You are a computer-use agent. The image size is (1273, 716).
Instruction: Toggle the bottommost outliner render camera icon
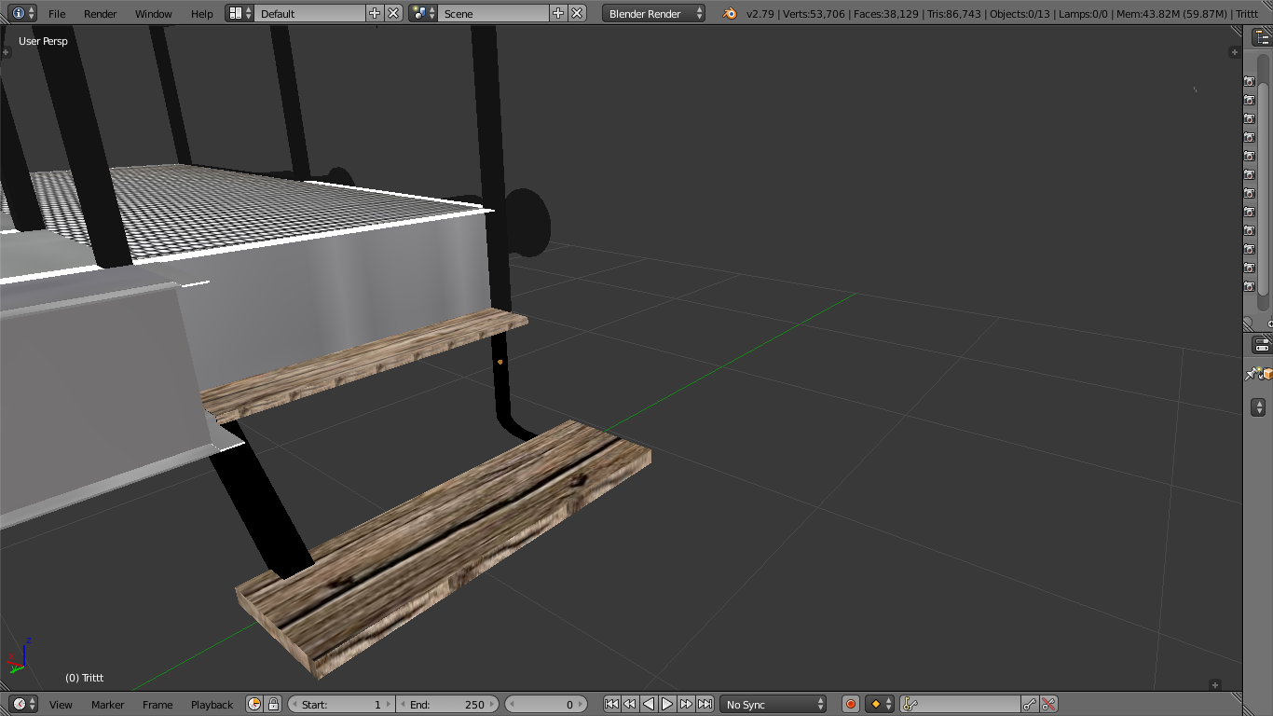coord(1250,286)
